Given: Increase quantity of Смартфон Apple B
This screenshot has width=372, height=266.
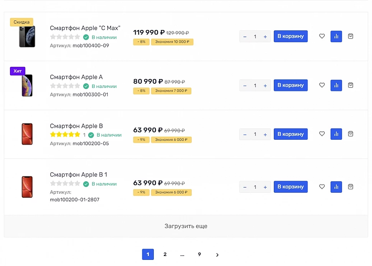Looking at the screenshot, I should (265, 135).
